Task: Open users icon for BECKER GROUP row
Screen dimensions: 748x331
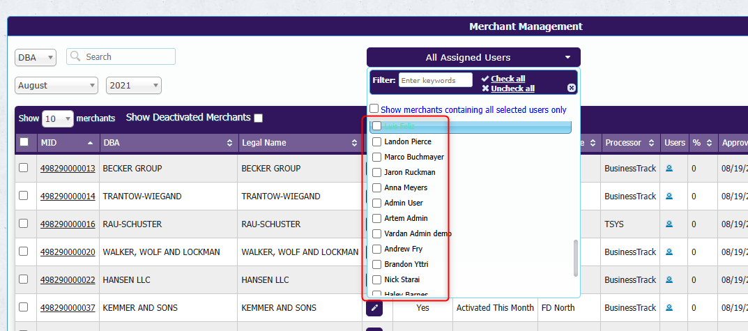Action: click(x=669, y=168)
